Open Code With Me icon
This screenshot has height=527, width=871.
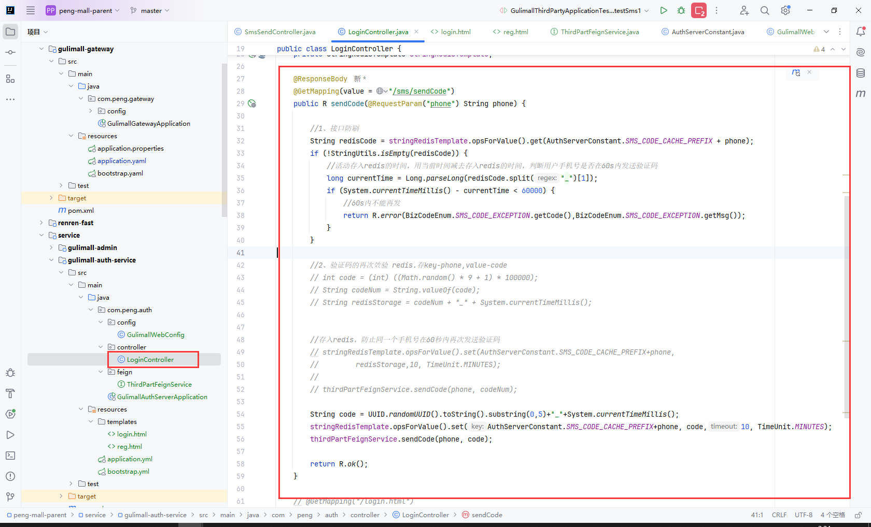click(744, 10)
